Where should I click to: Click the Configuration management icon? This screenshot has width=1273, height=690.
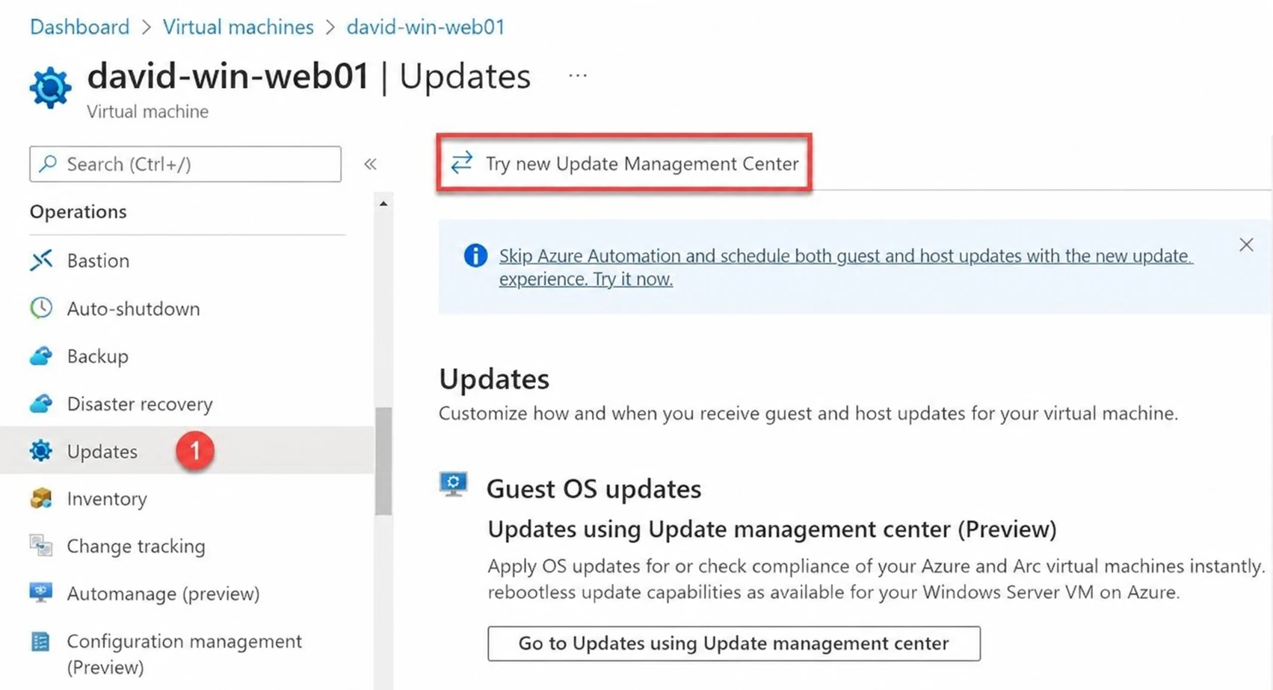tap(41, 641)
